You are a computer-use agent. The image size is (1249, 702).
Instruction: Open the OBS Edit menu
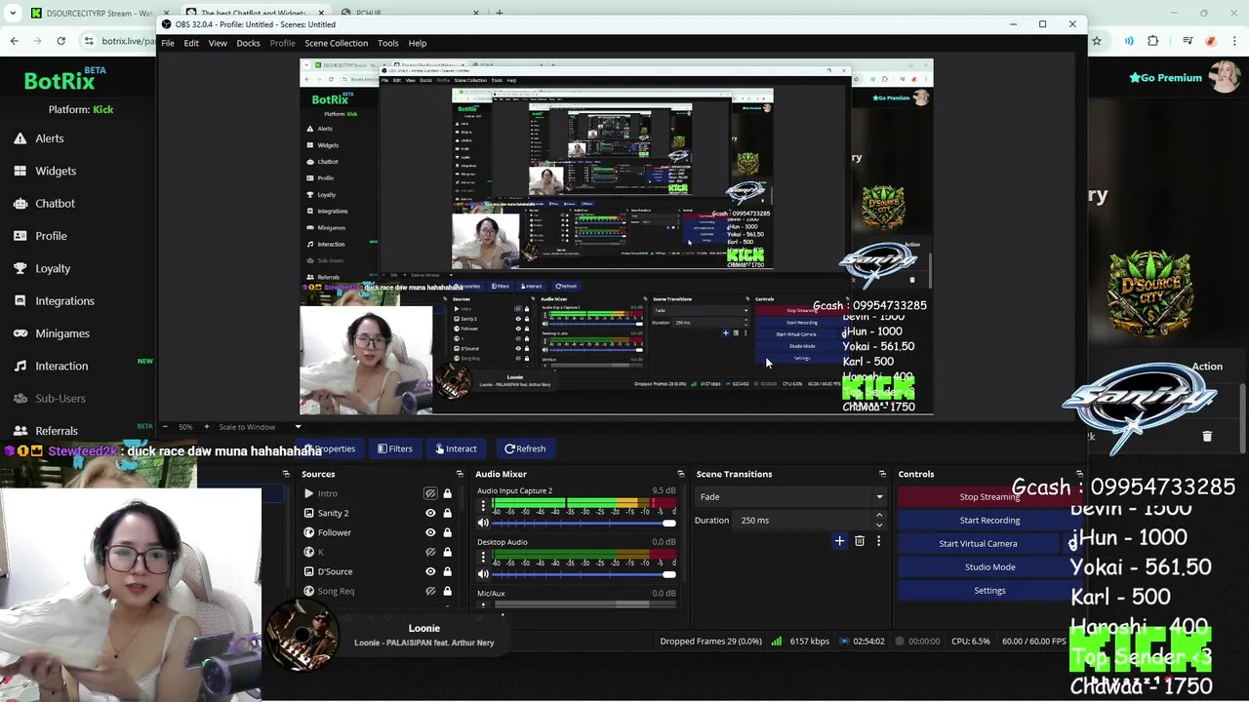[x=191, y=43]
